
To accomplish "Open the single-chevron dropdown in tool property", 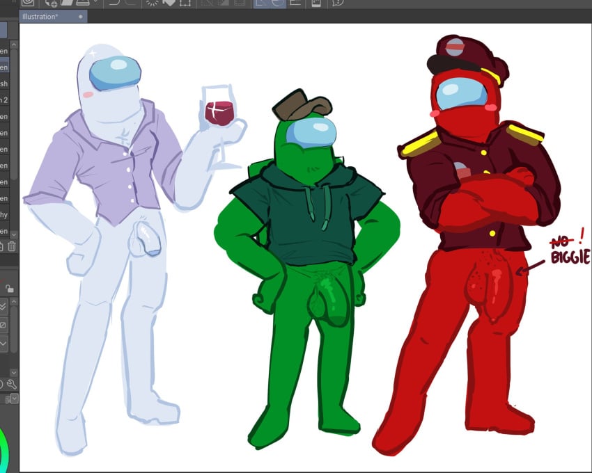I will pos(3,344).
